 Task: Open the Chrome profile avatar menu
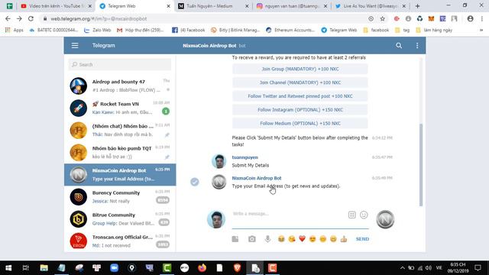coord(471,18)
